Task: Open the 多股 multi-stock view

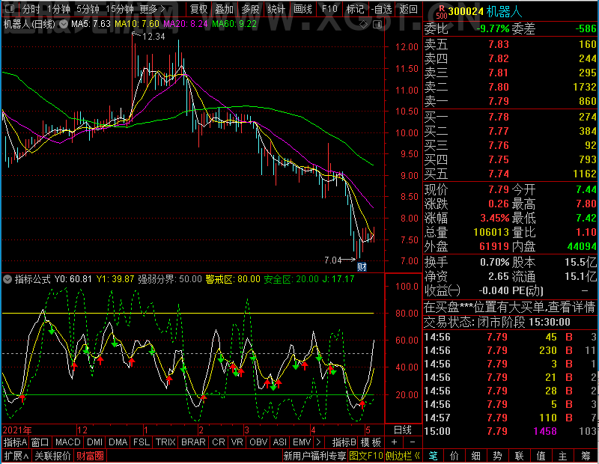Action: tap(250, 9)
